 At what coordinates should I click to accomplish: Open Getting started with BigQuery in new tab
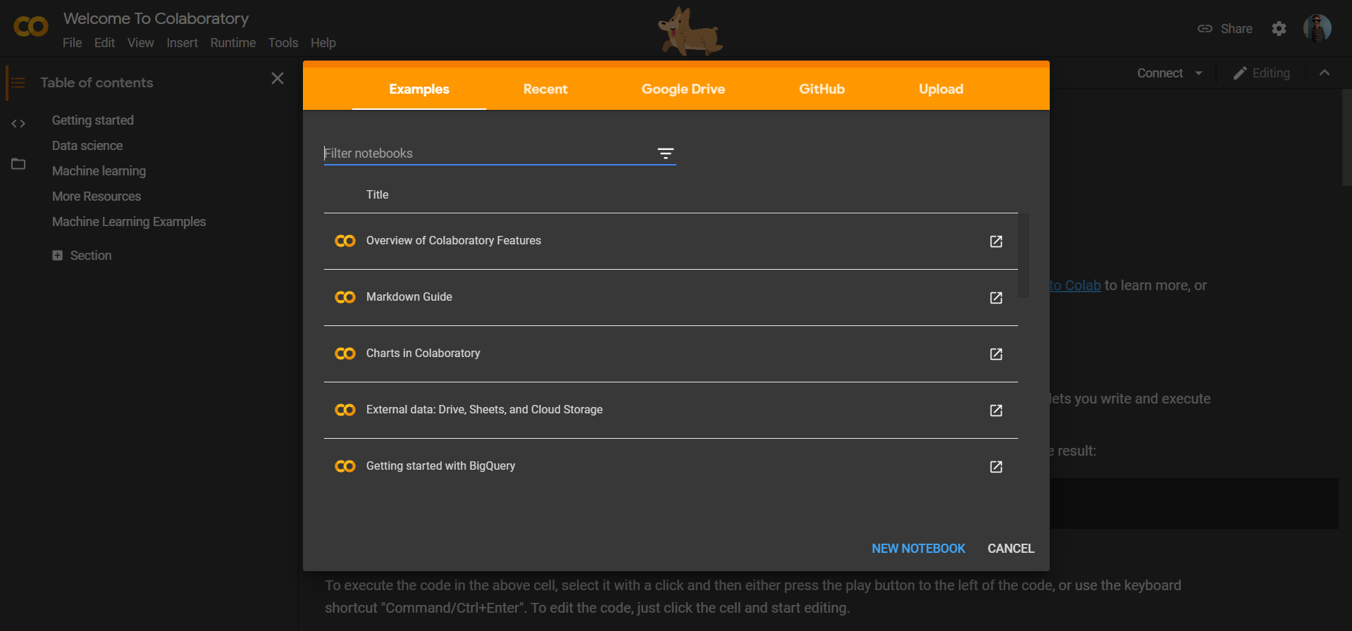coord(996,467)
